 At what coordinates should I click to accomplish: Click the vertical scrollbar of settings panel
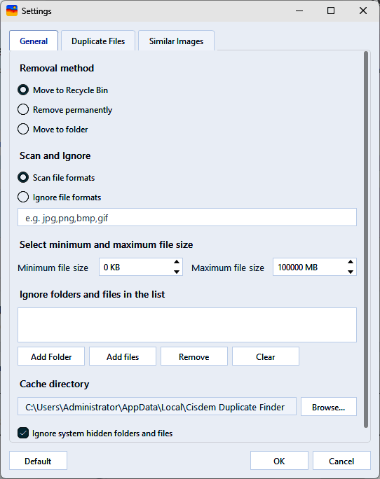[x=365, y=239]
